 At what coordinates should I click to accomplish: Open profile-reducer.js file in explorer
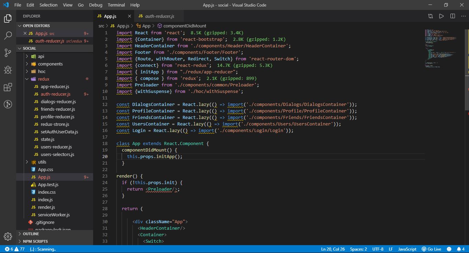pos(57,117)
